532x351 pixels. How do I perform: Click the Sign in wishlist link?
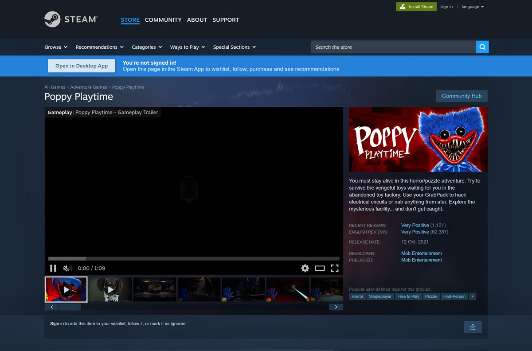point(57,324)
